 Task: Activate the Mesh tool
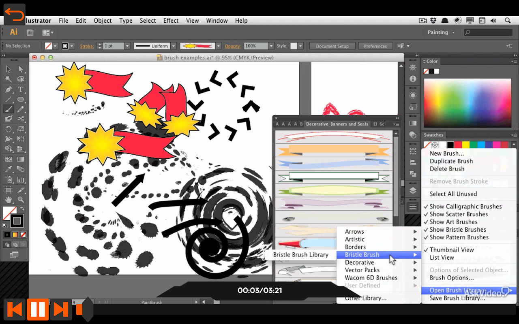coord(9,159)
